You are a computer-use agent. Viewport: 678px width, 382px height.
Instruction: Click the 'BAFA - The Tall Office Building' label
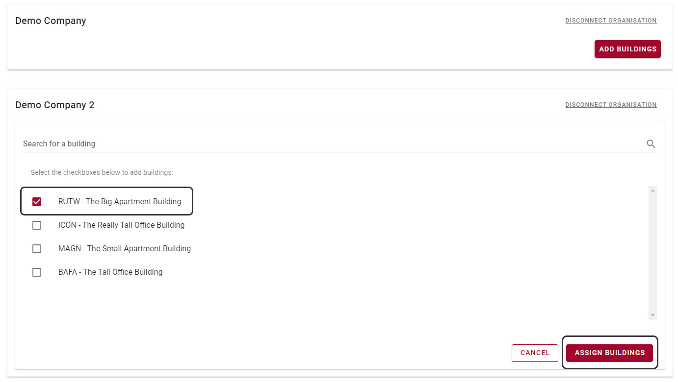point(110,272)
